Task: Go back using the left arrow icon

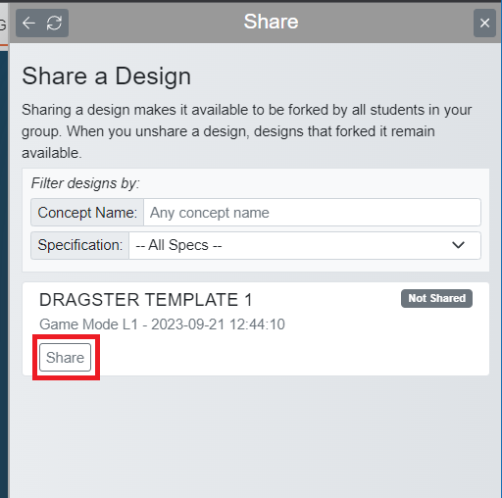Action: click(28, 24)
